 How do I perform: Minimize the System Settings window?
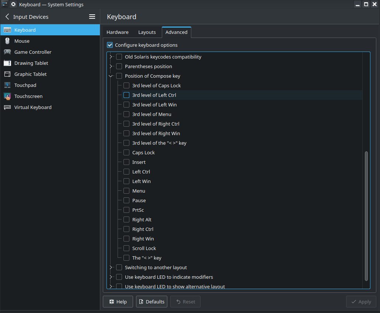[358, 4]
